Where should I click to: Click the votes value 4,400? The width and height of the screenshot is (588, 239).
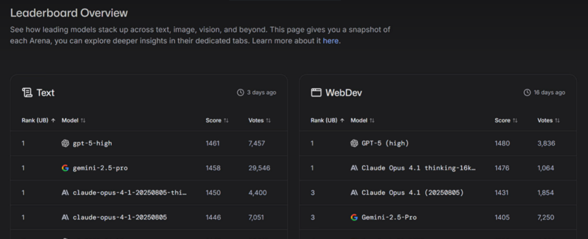[x=258, y=193]
